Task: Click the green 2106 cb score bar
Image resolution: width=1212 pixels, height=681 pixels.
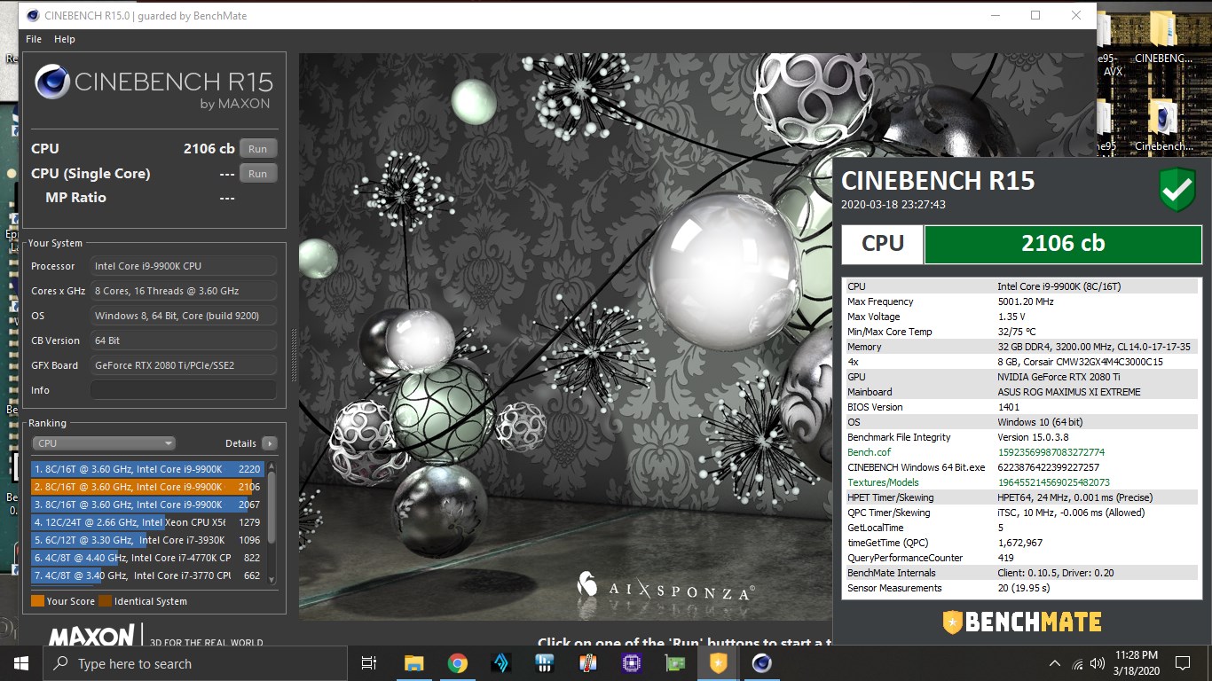Action: 1063,244
